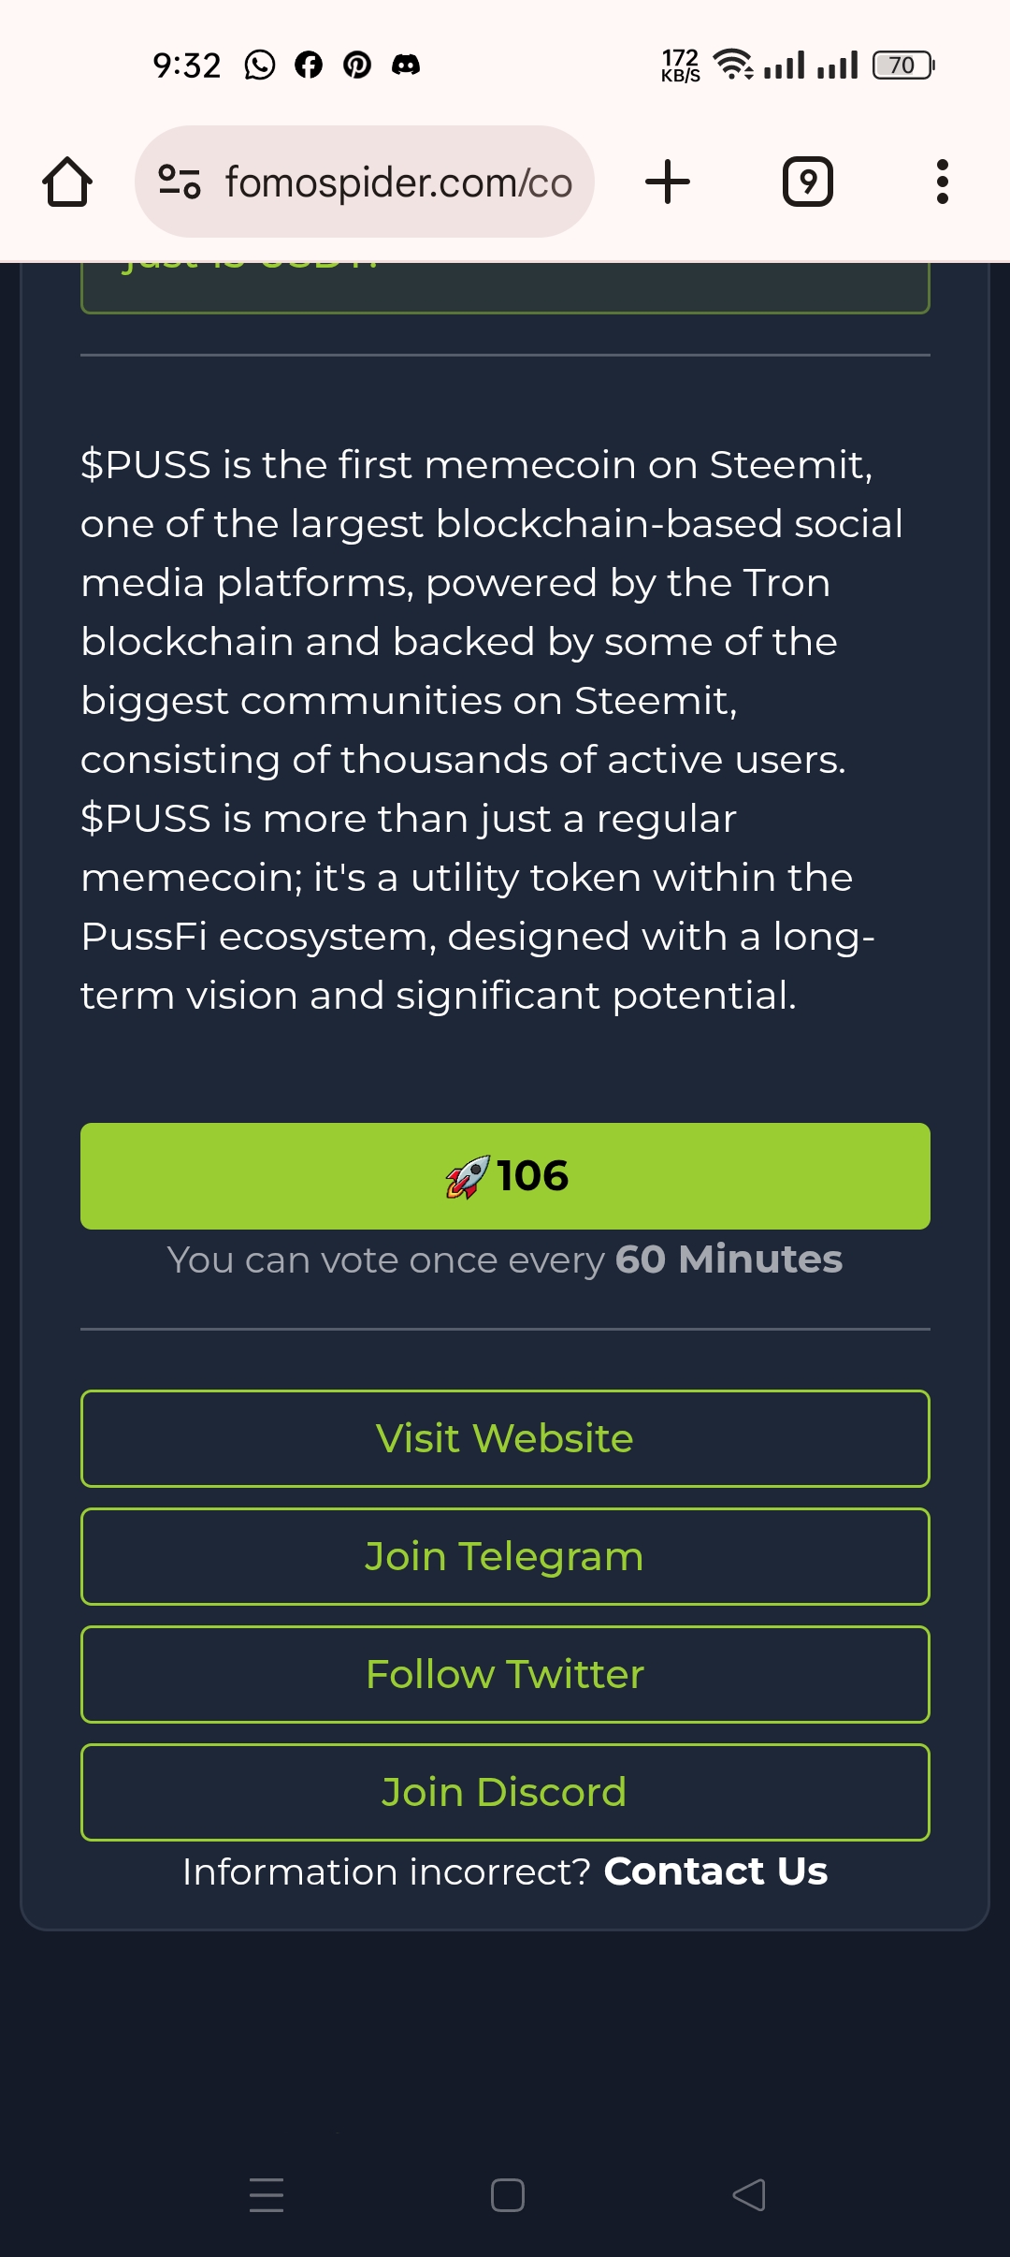Tap the Wi-Fi status icon
The image size is (1010, 2257).
pyautogui.click(x=734, y=65)
